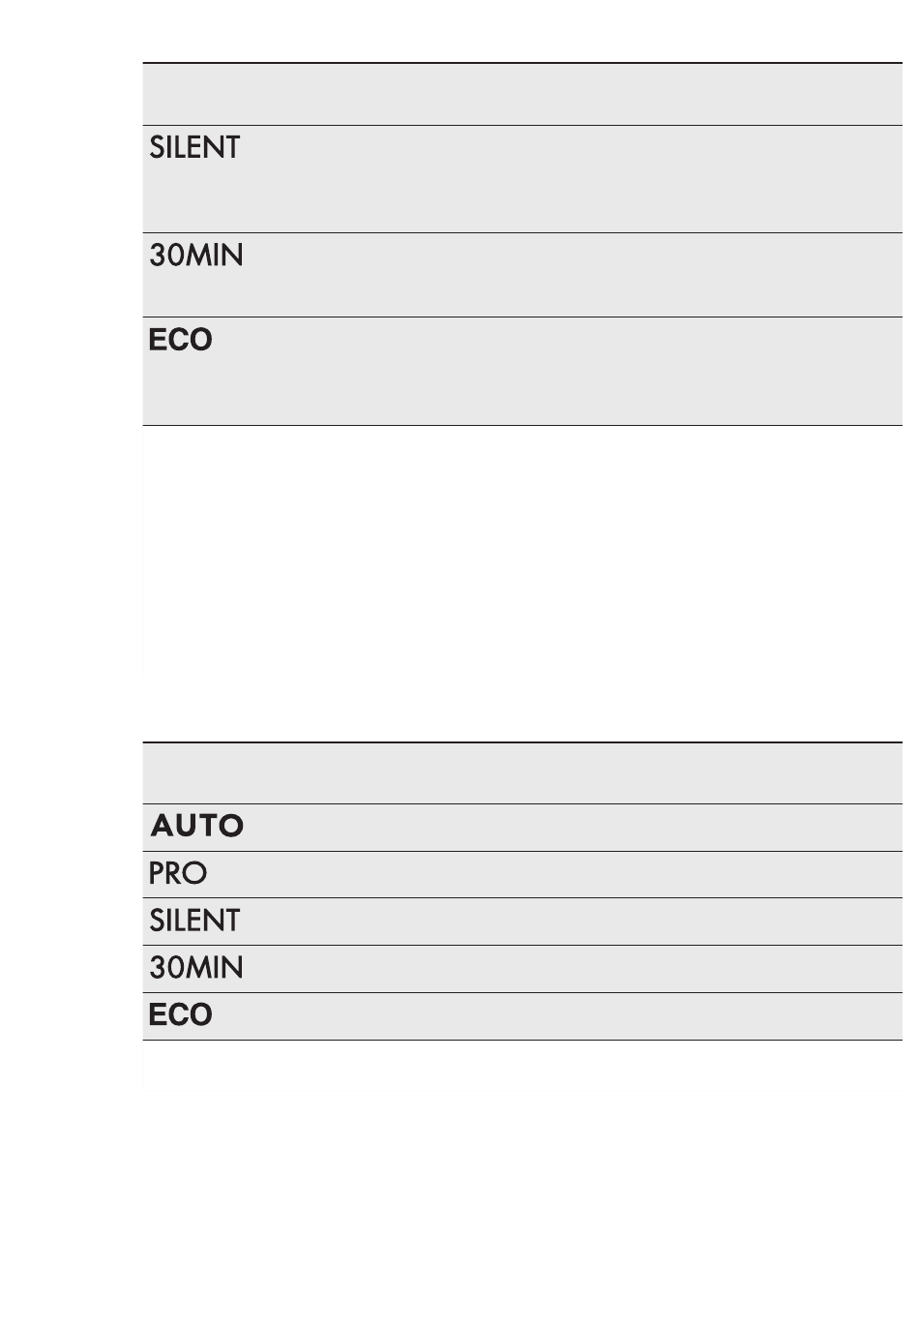Click the bold ECO label in upper table

click(181, 340)
